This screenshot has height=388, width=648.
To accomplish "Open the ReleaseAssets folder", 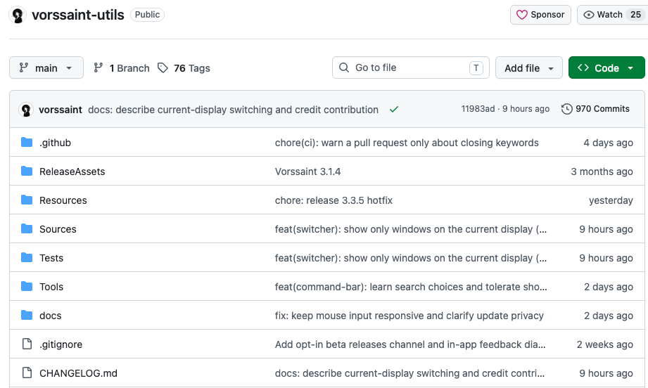I will coord(72,172).
